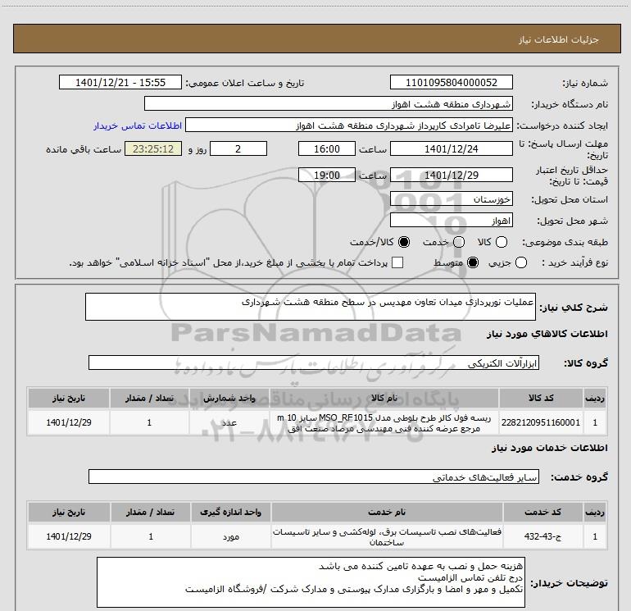Click the service group field سایر فعالیت‌های خدماتی
This screenshot has width=631, height=611.
pos(314,476)
